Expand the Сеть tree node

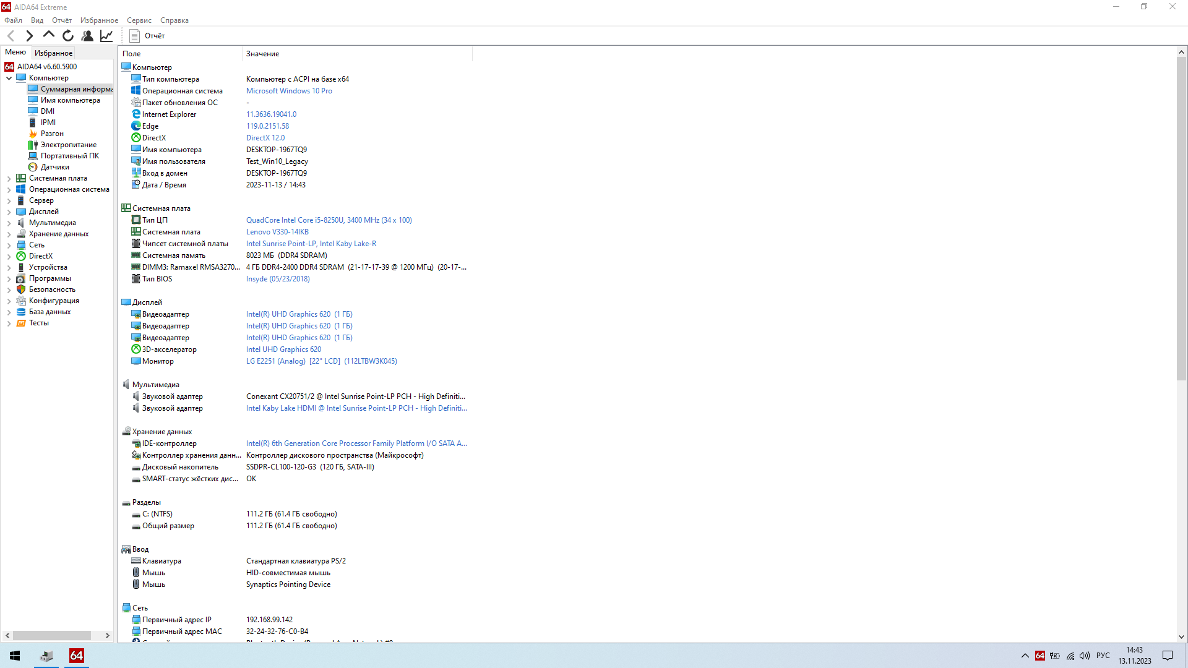(9, 245)
